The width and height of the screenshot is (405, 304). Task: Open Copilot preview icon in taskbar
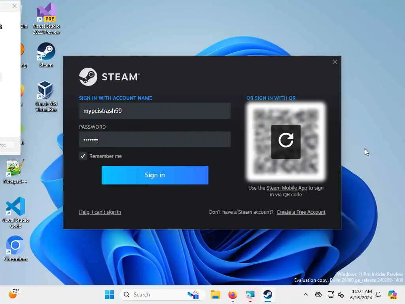tap(392, 294)
